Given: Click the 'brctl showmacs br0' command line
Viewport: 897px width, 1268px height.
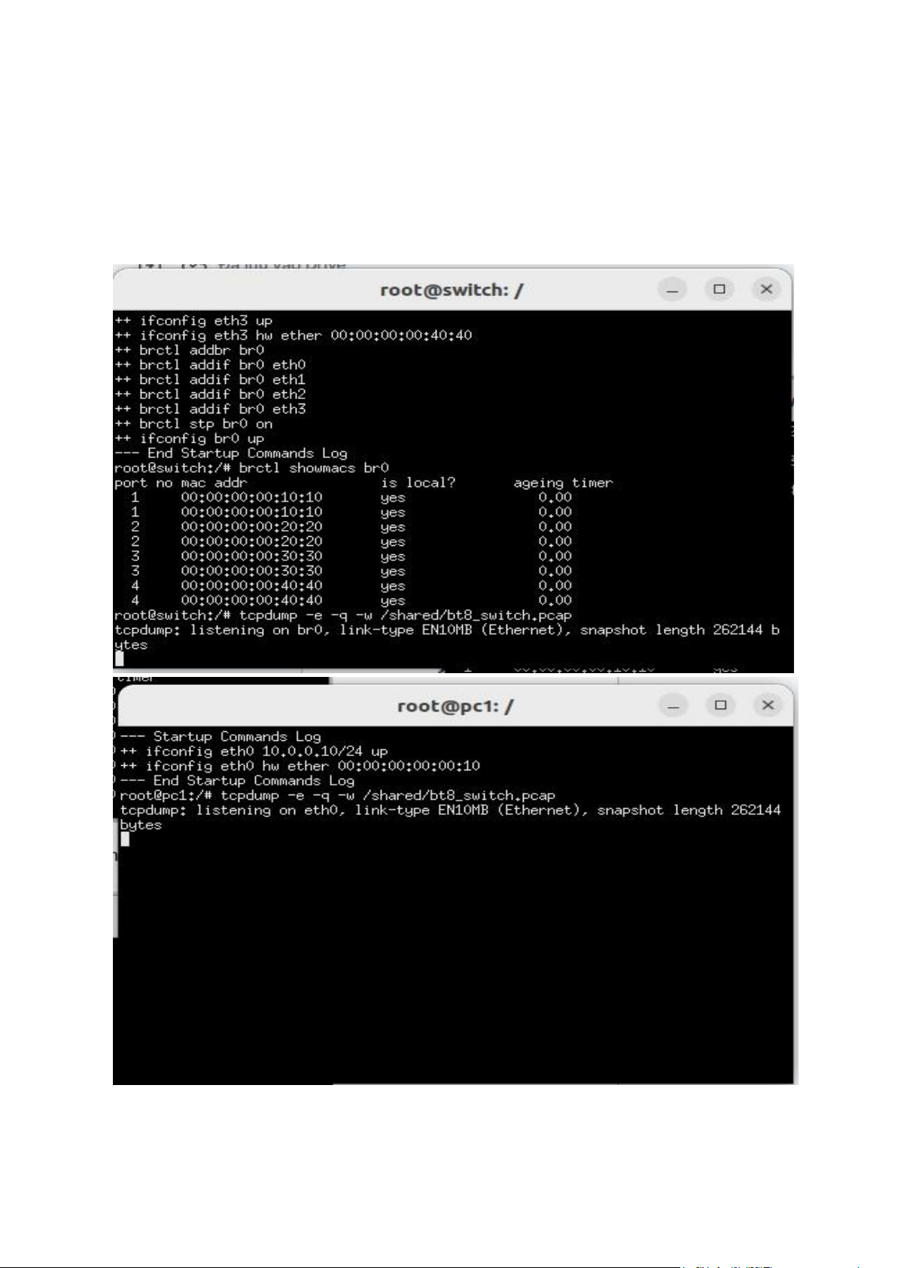Looking at the screenshot, I should (252, 468).
